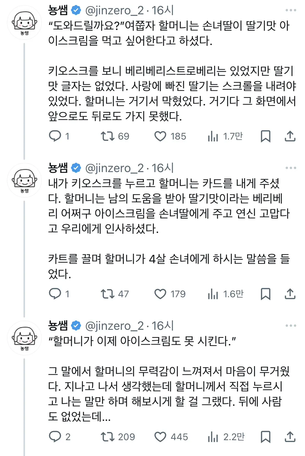
Task: Like the tweet showing 185 likes
Action: pos(160,136)
